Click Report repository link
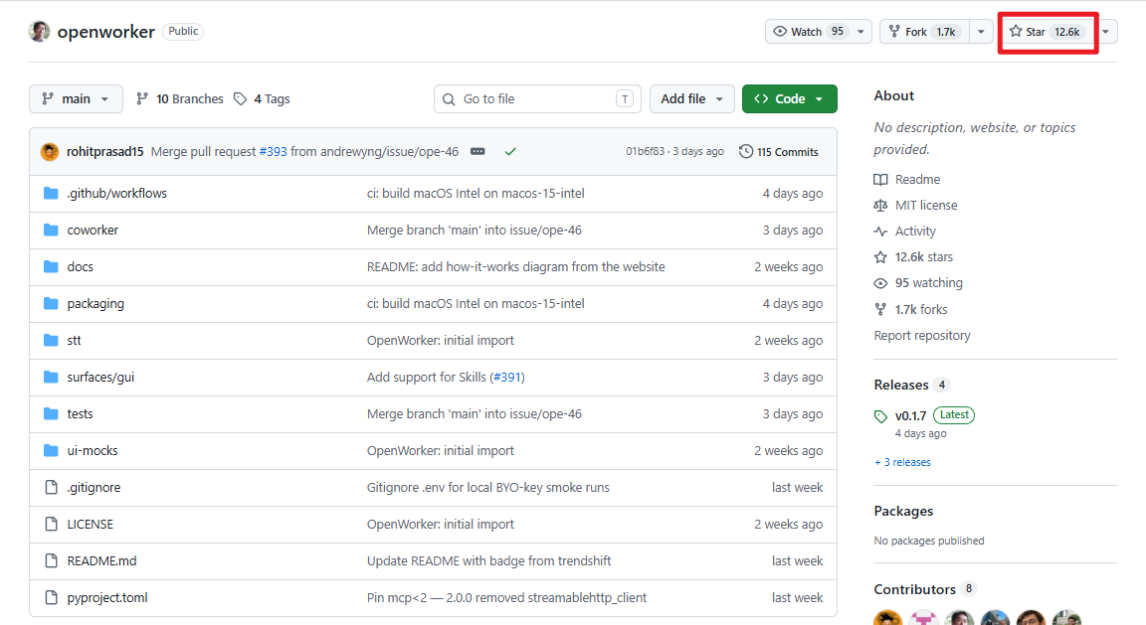The height and width of the screenshot is (625, 1146). point(922,335)
